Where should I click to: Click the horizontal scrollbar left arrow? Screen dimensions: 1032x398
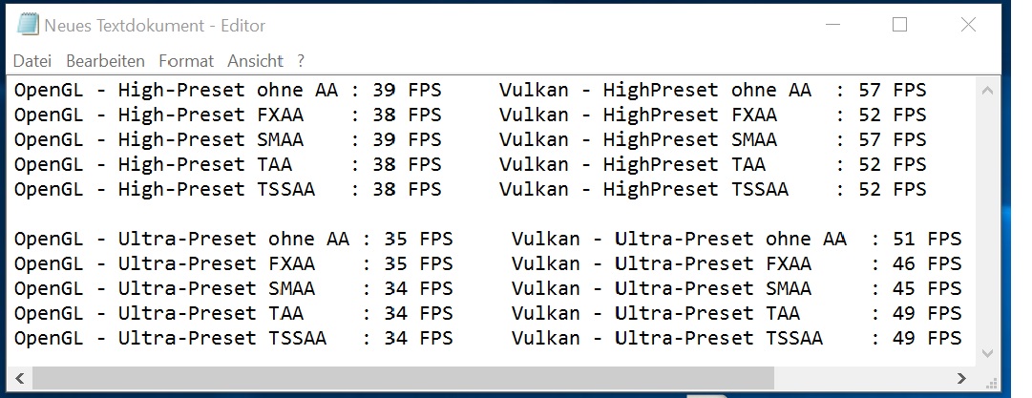[x=20, y=378]
